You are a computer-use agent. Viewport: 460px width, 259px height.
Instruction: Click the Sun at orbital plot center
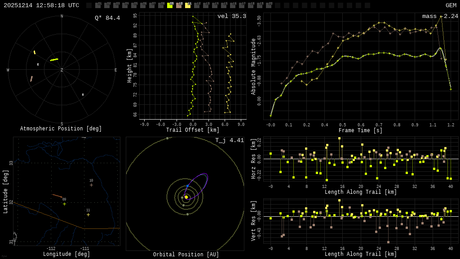point(186,197)
